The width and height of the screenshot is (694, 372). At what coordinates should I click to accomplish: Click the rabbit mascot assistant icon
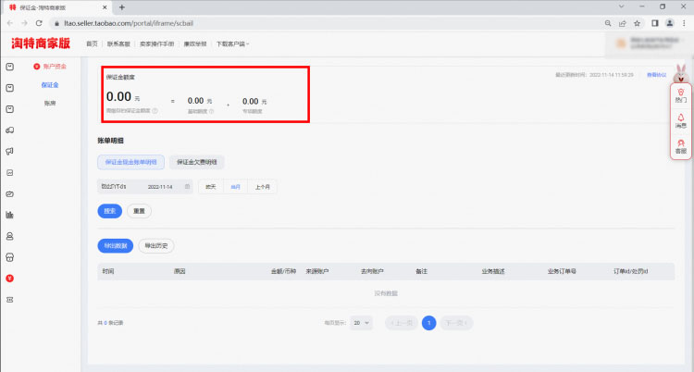(681, 73)
